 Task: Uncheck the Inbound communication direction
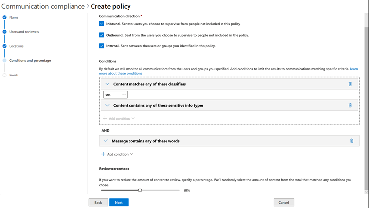(x=101, y=24)
